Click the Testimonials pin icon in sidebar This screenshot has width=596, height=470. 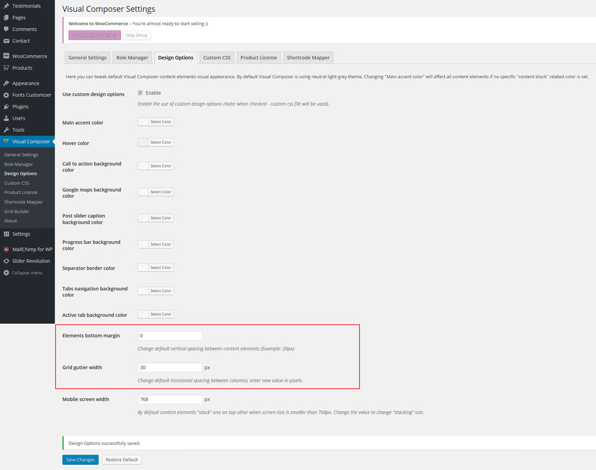pyautogui.click(x=6, y=6)
